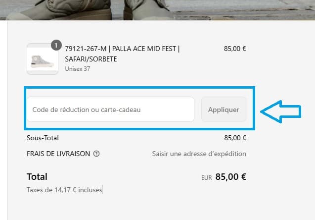Click the product reference 79121-267-M

pyautogui.click(x=86, y=49)
